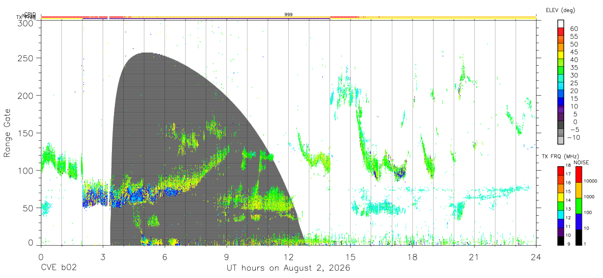
Task: Select the black bottom segment of TX FRQ colorbar
Action: (x=561, y=240)
